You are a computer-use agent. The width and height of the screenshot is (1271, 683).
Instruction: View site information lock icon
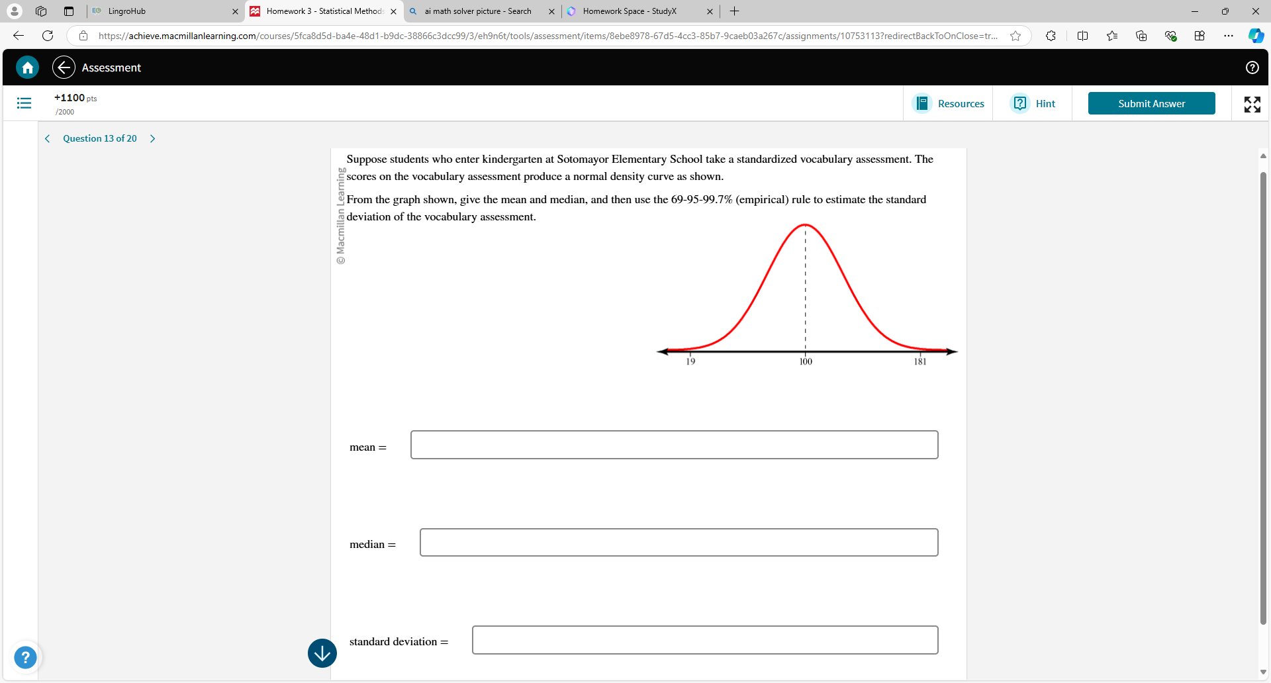(x=83, y=36)
